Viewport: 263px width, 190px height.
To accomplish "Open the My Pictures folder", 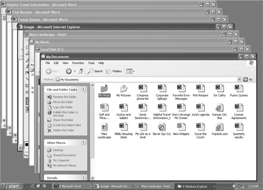I will tap(123, 89).
